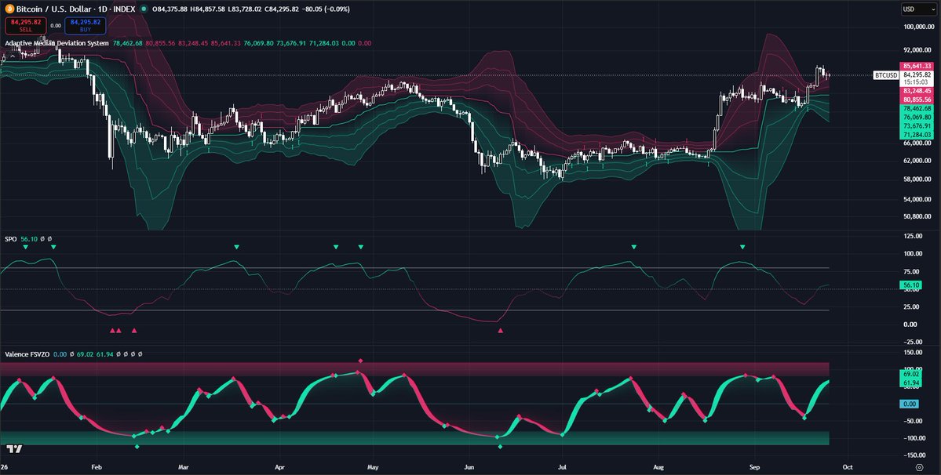Screen dimensions: 941x475
Task: Click the SPO 56.10 value label on scale
Action: (911, 286)
